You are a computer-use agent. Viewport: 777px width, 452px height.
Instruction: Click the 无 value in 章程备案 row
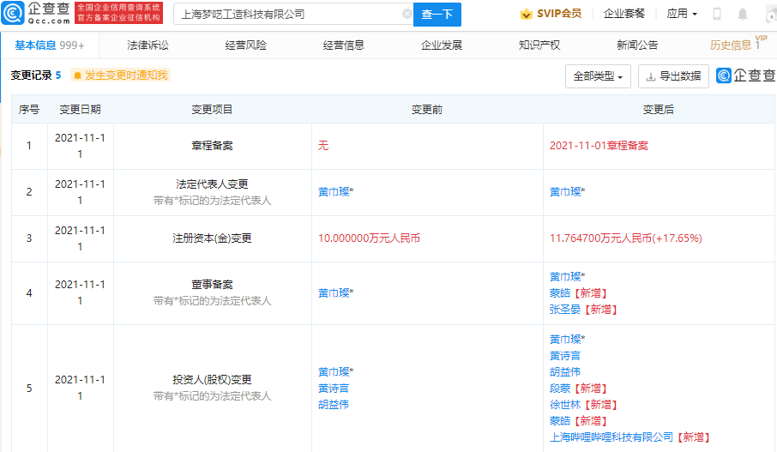click(322, 146)
